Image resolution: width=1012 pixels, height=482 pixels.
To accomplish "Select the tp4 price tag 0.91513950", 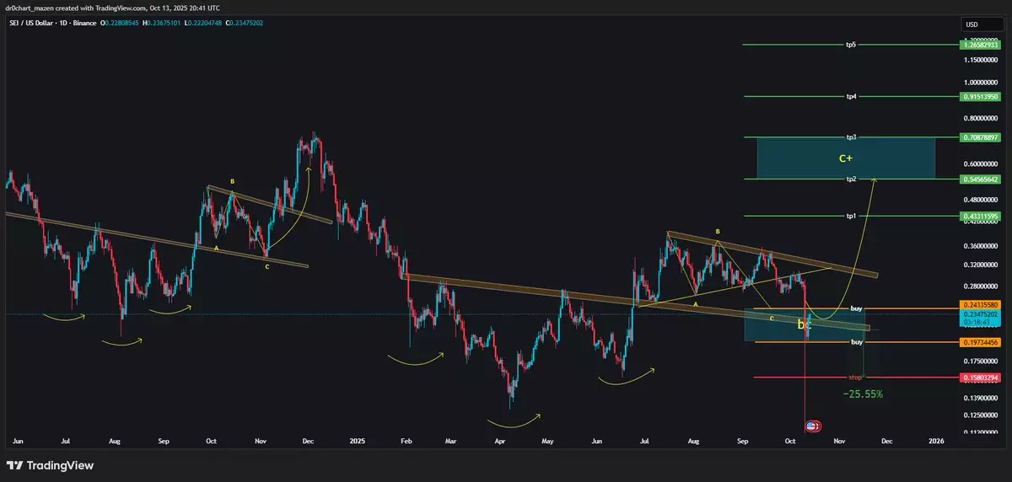I will pos(979,97).
